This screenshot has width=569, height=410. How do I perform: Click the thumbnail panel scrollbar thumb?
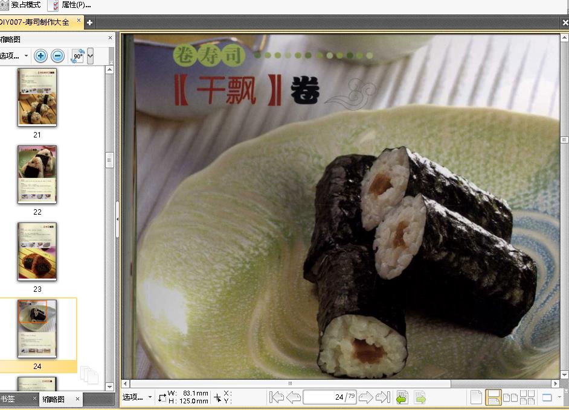pos(109,160)
